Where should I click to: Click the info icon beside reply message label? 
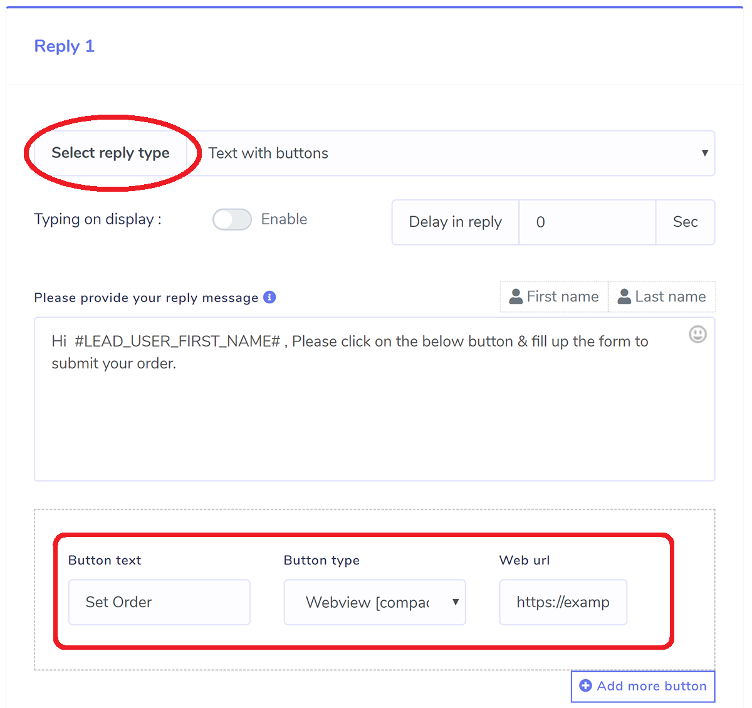(269, 297)
